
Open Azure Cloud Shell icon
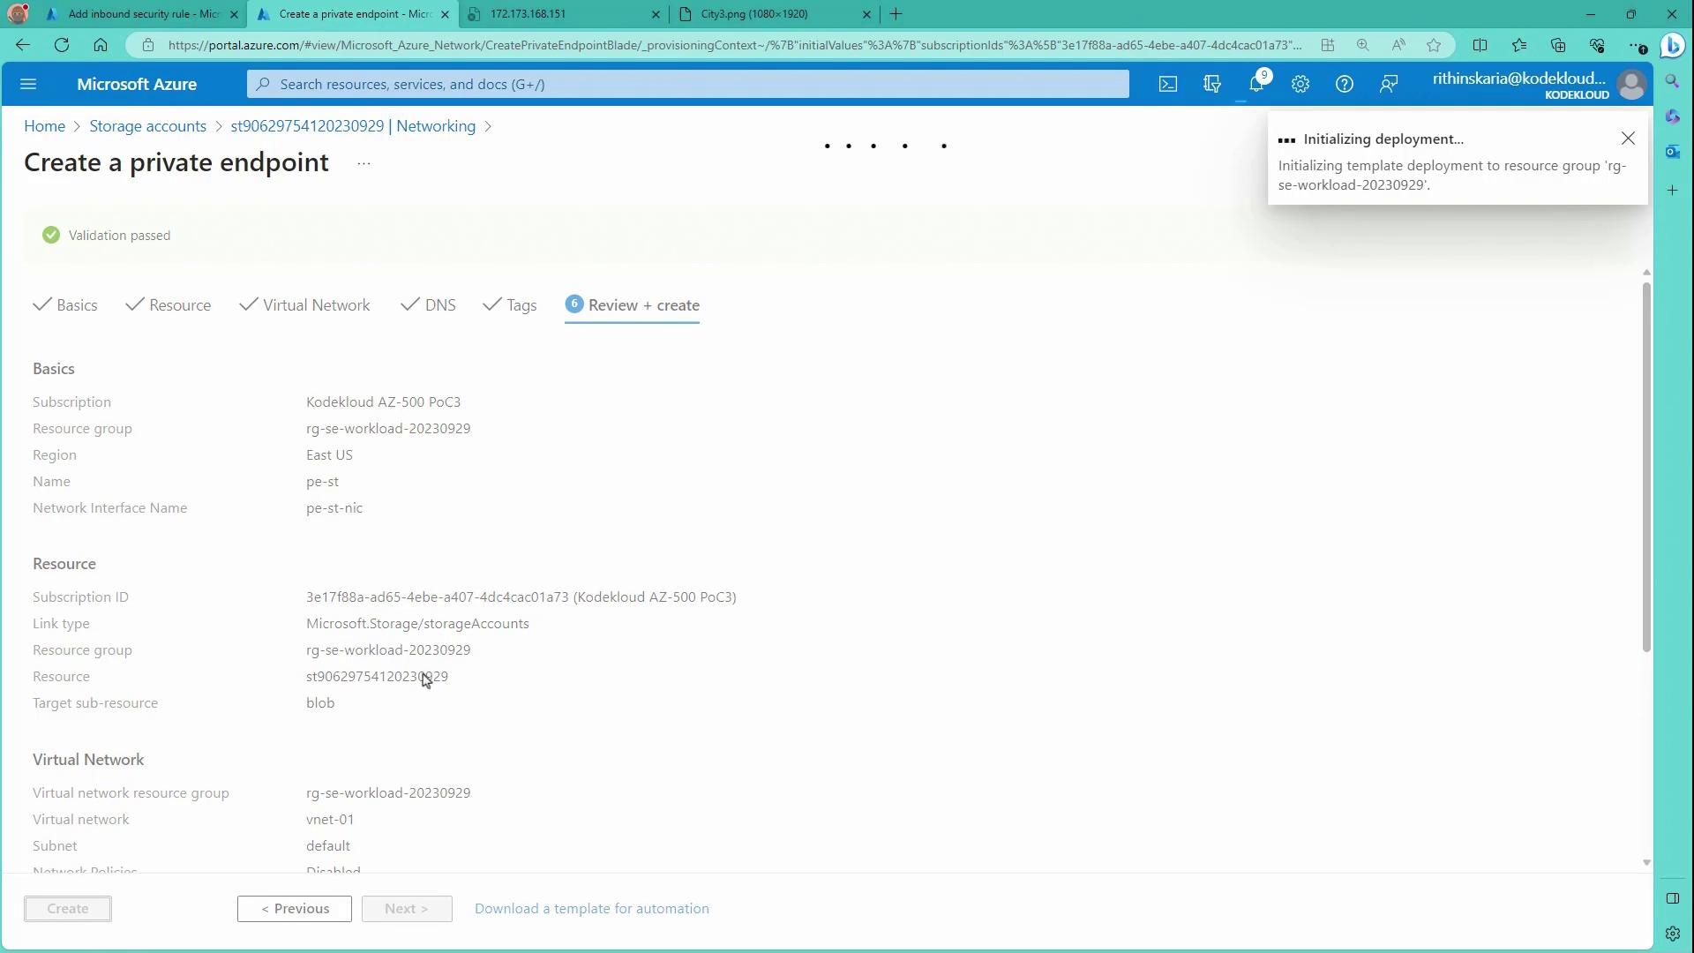click(x=1167, y=85)
